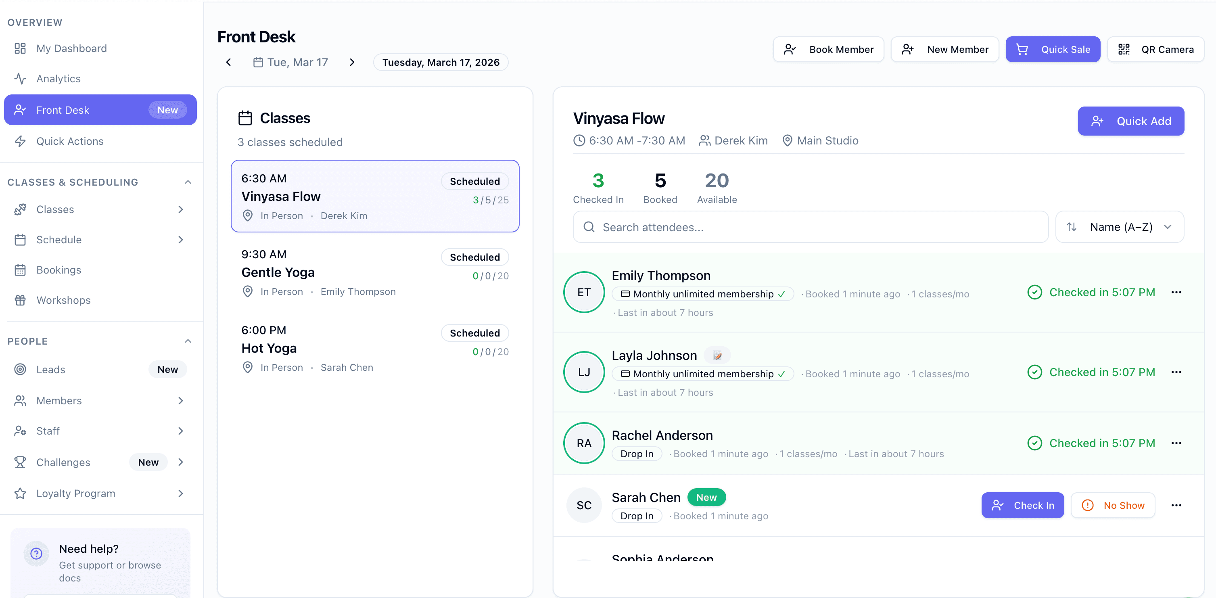Expand the Classes submenu chevron
The width and height of the screenshot is (1216, 598).
pyautogui.click(x=181, y=209)
